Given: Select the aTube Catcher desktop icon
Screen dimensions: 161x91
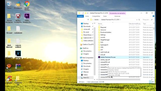Looking at the screenshot, I should point(9,68).
